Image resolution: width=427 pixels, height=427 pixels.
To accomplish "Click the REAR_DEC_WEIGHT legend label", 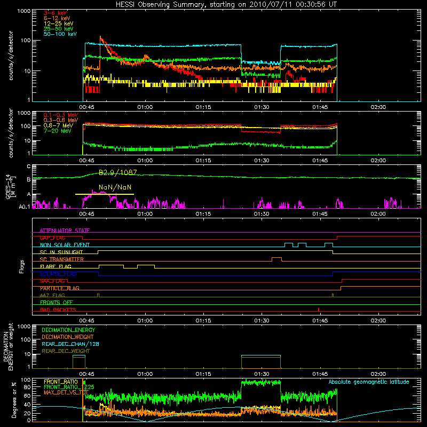I will point(66,351).
